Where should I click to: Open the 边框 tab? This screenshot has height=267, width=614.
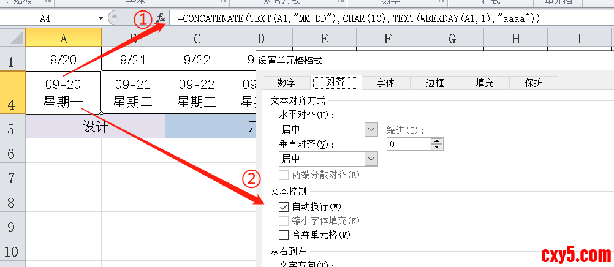pos(434,83)
